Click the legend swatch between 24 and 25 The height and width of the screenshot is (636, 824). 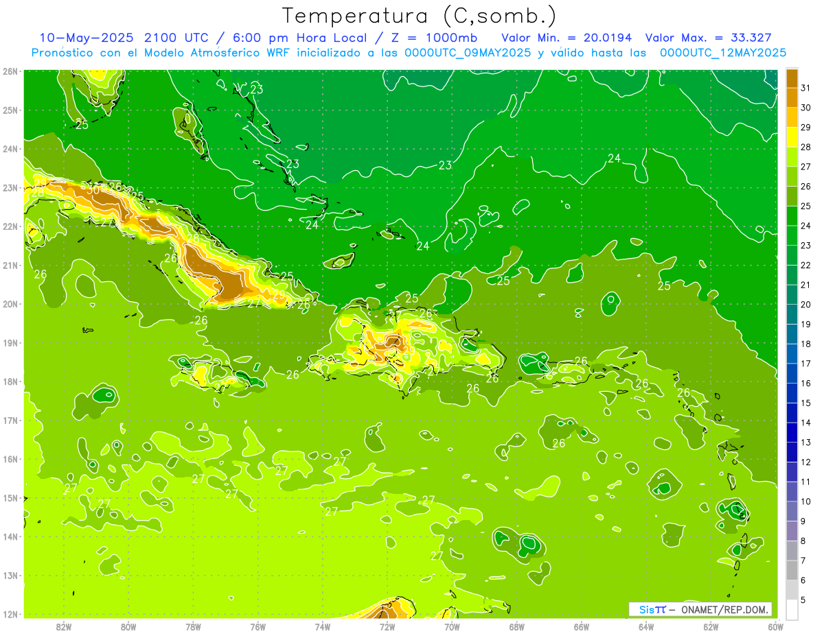pos(792,215)
